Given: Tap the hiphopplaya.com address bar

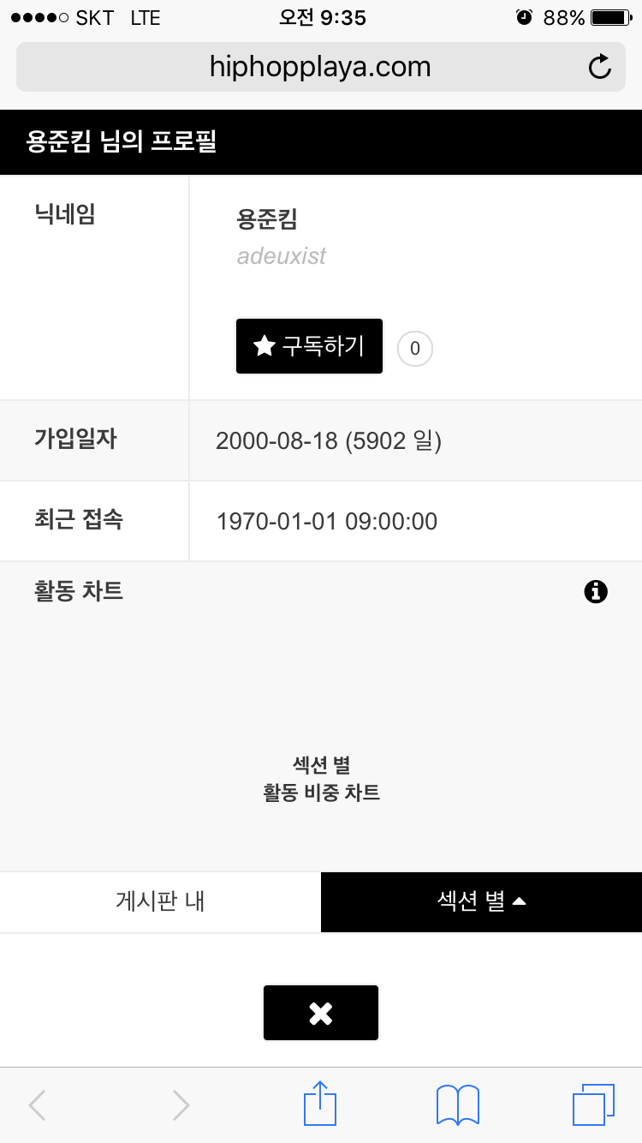Looking at the screenshot, I should coord(321,67).
